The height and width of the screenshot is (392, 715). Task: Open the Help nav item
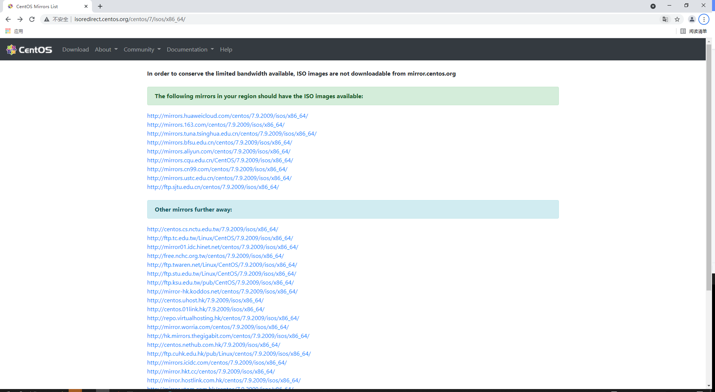click(226, 50)
